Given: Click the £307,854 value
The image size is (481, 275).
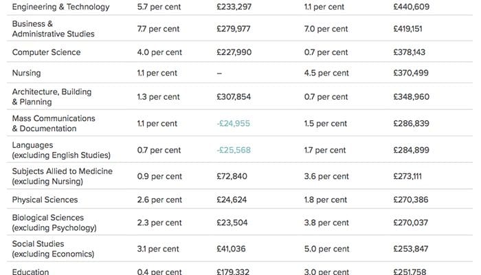Looking at the screenshot, I should tap(234, 97).
